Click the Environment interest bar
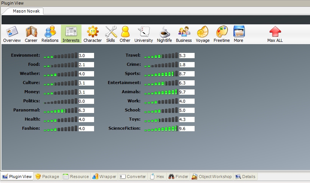310x183 pixels. (x=61, y=55)
